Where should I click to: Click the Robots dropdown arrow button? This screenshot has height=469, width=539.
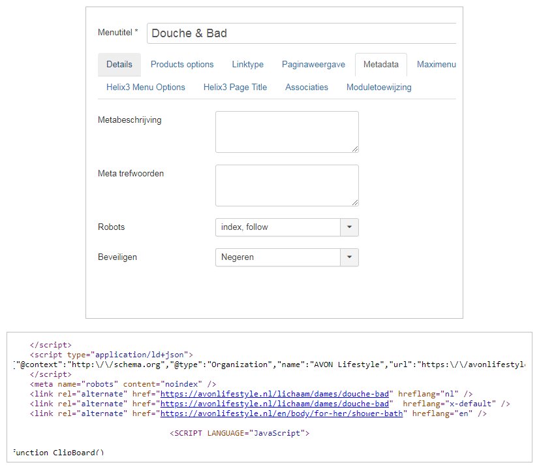point(349,227)
